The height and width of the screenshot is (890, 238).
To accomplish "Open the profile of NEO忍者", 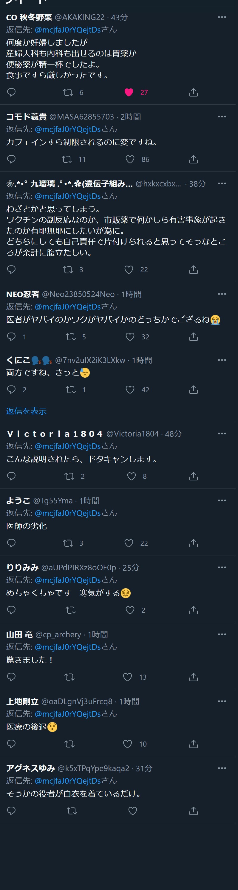I will tap(23, 294).
